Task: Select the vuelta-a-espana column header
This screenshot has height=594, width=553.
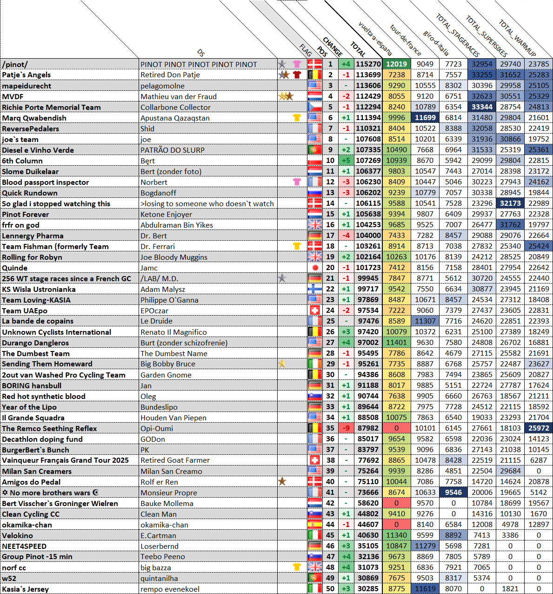Action: click(375, 38)
